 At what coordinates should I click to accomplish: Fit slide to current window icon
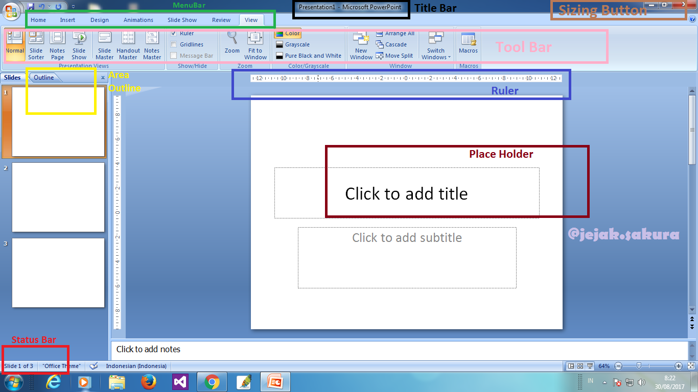point(692,366)
